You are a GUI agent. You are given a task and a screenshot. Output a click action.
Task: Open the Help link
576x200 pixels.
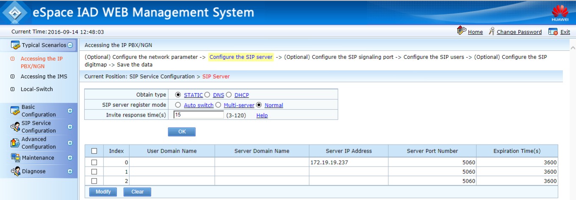pos(262,115)
